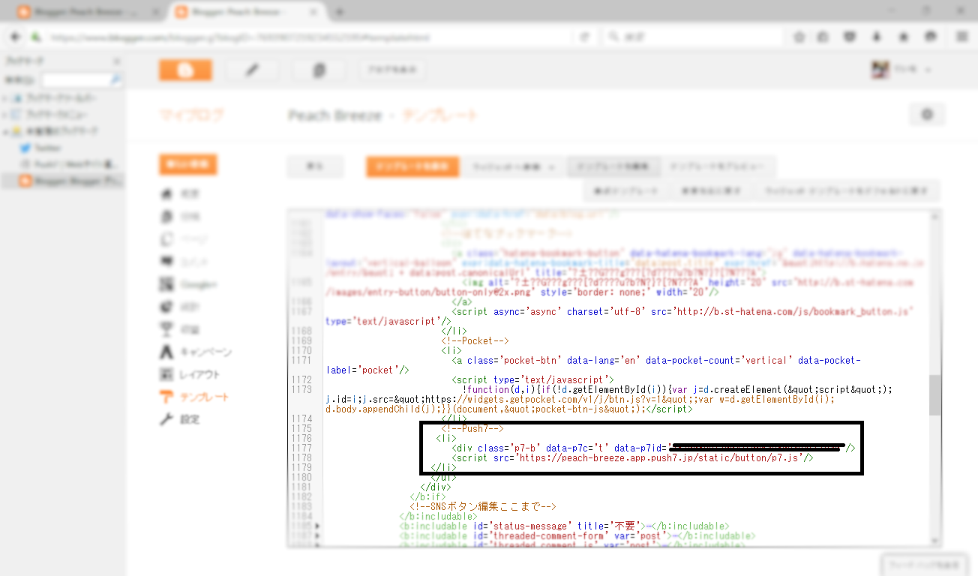Image resolution: width=978 pixels, height=576 pixels.
Task: Open the Comments speech bubble icon in the sidebar
Action: coord(167,262)
